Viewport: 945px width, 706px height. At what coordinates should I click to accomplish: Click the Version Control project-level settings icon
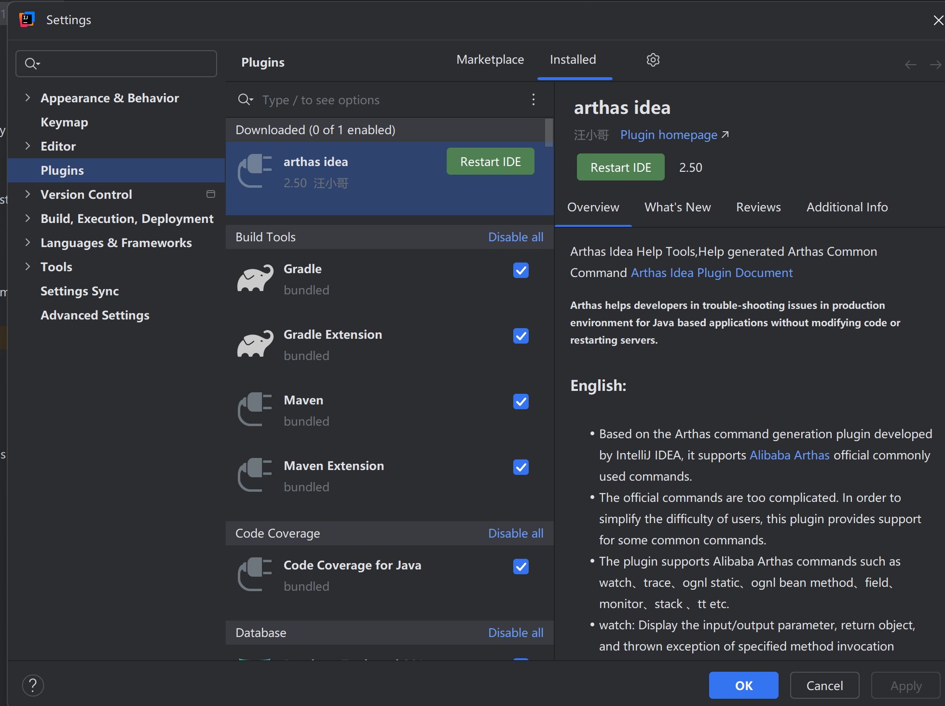211,194
